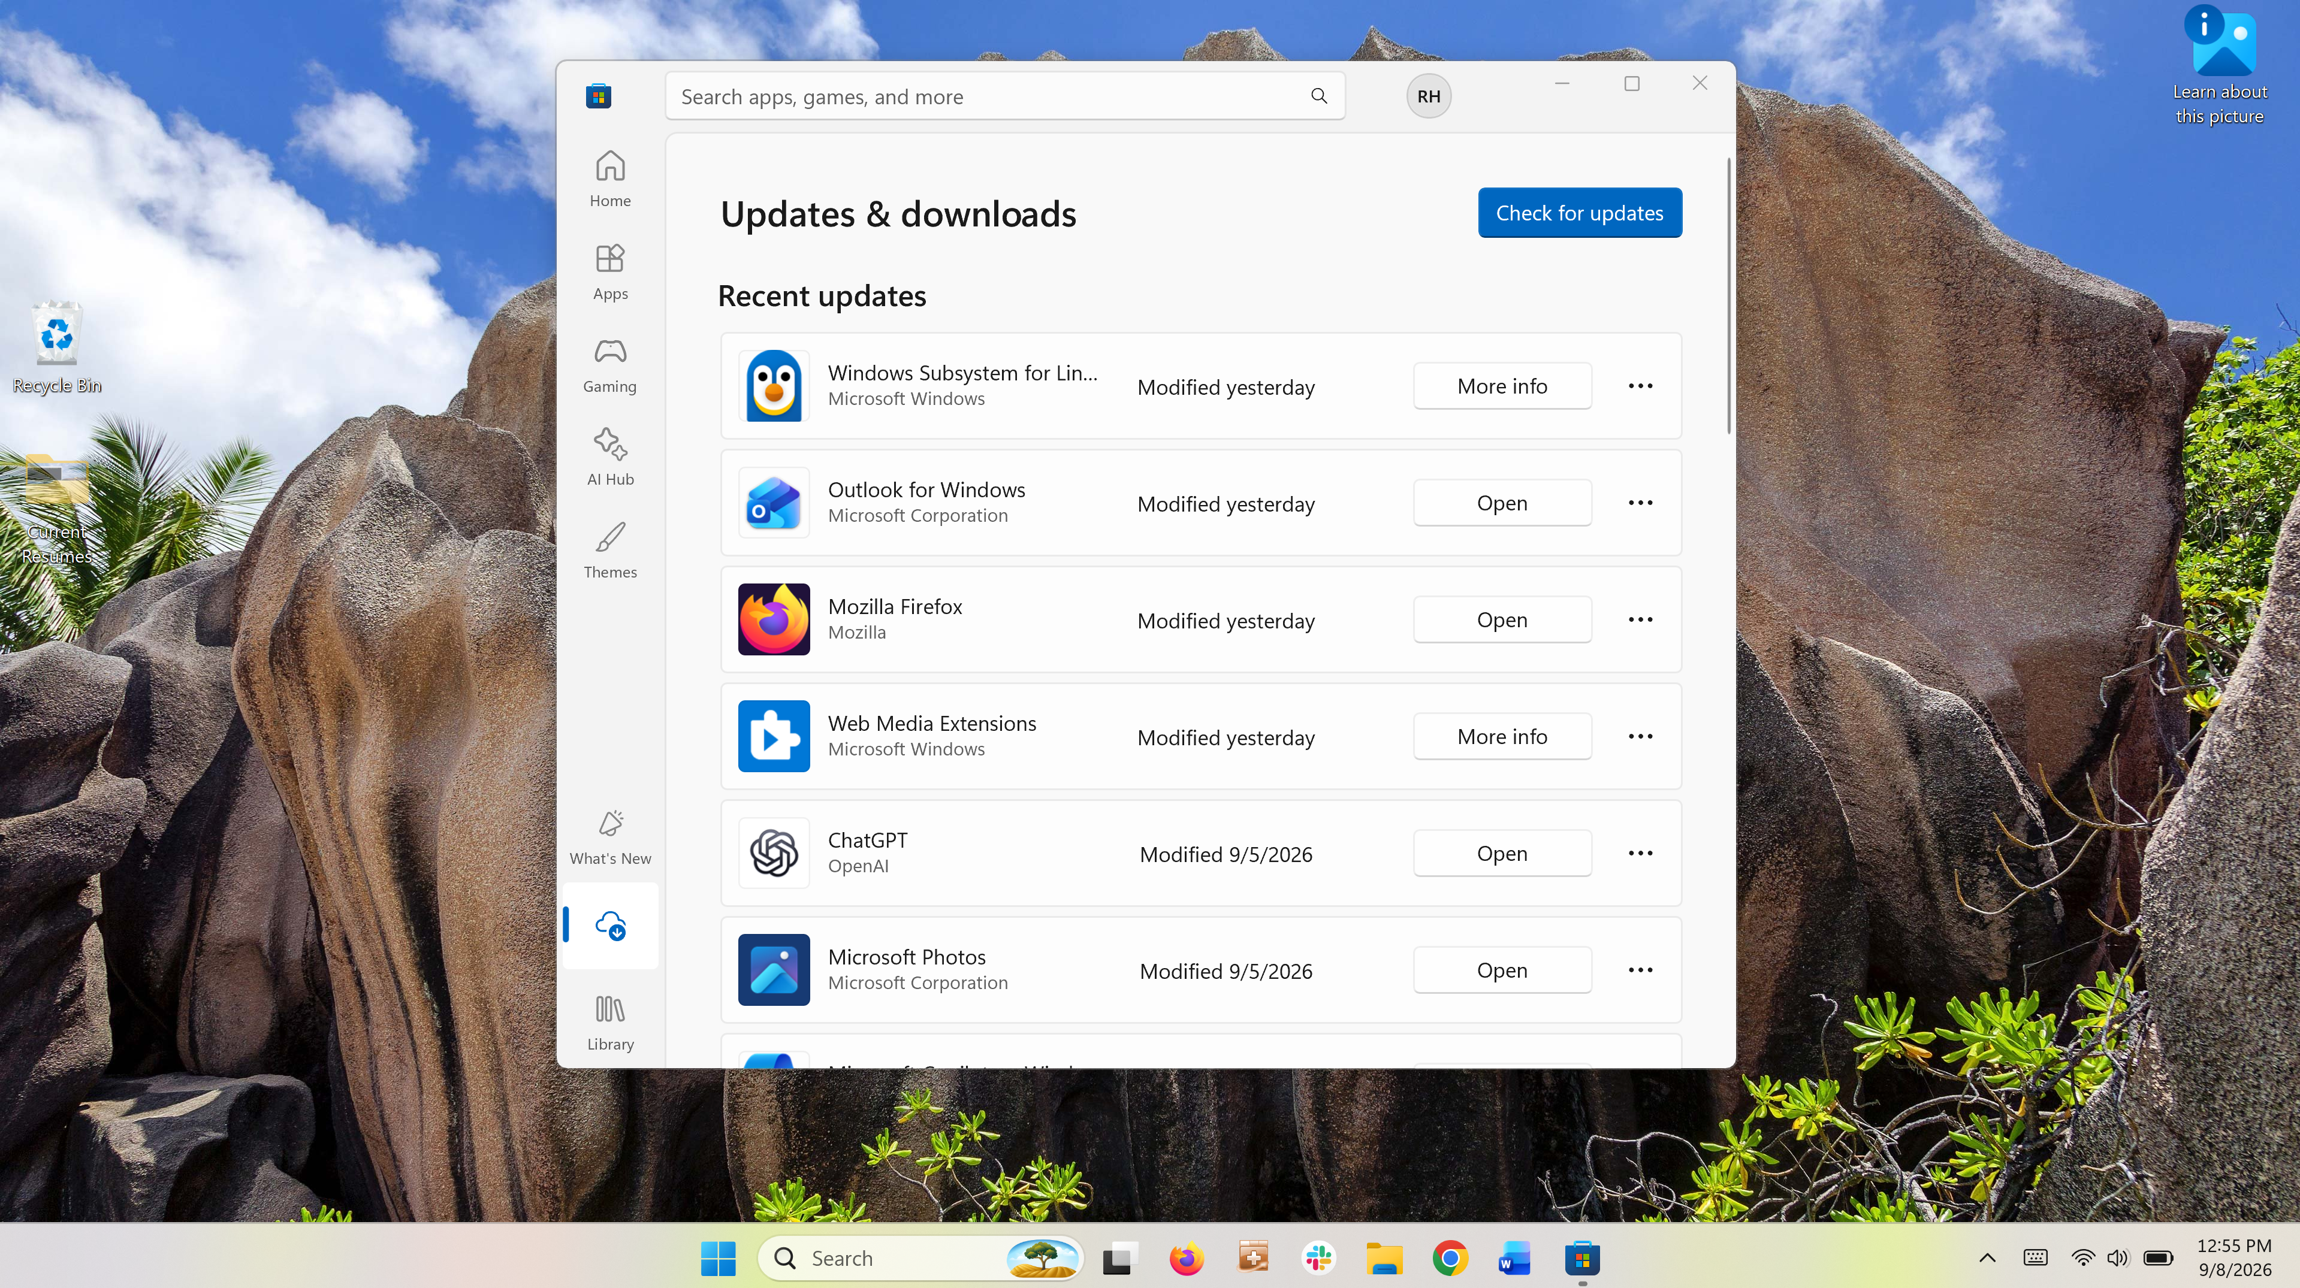Click the Web Media Extensions app icon
The width and height of the screenshot is (2300, 1288).
pos(773,736)
